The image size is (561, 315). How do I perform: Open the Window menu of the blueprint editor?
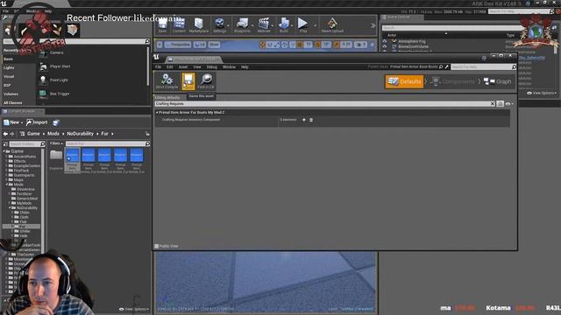point(229,66)
